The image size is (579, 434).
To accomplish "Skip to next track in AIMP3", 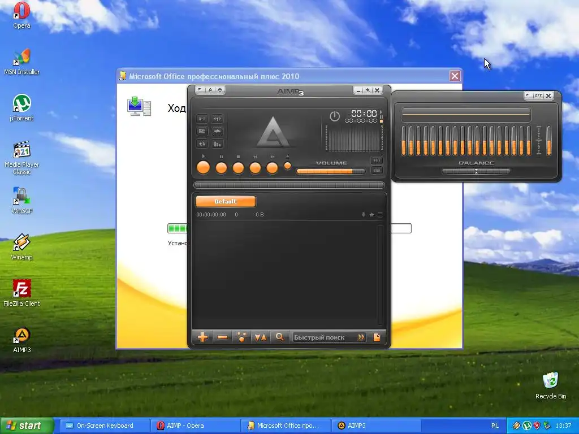I will coord(272,168).
